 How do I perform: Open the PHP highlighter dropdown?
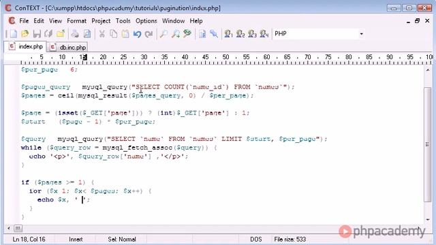[361, 34]
